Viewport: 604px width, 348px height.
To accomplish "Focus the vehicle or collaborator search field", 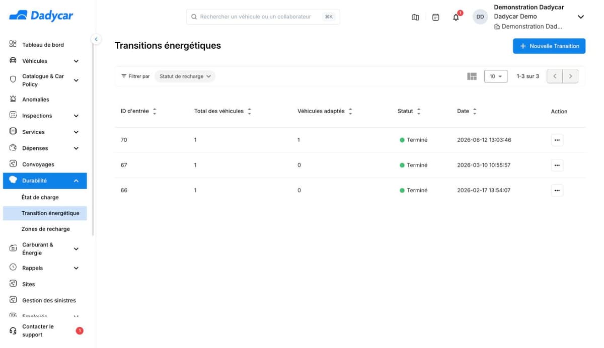I will pyautogui.click(x=263, y=17).
